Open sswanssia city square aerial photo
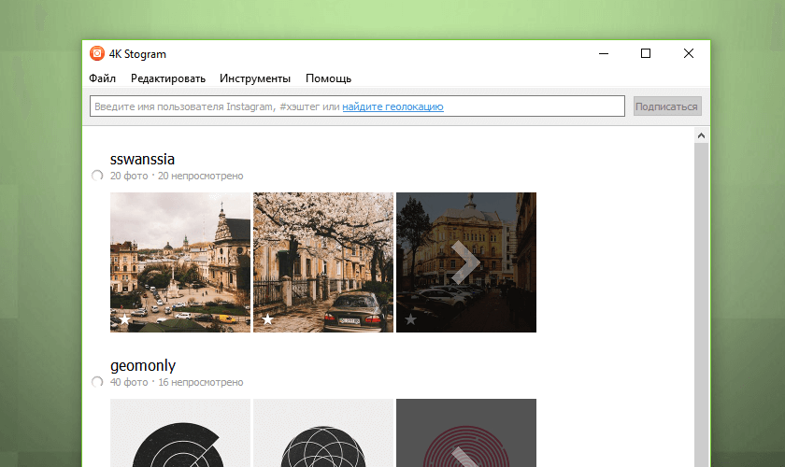 pos(180,262)
